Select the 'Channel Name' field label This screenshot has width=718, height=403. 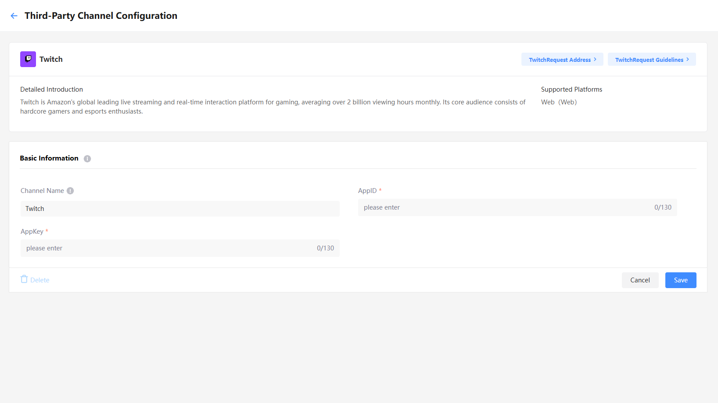42,191
